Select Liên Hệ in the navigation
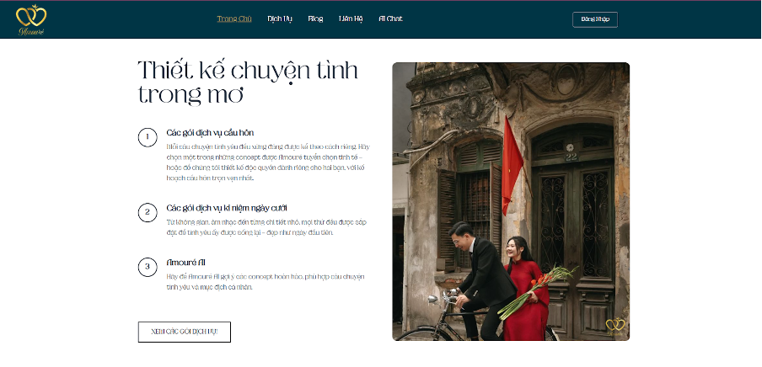 pyautogui.click(x=351, y=19)
